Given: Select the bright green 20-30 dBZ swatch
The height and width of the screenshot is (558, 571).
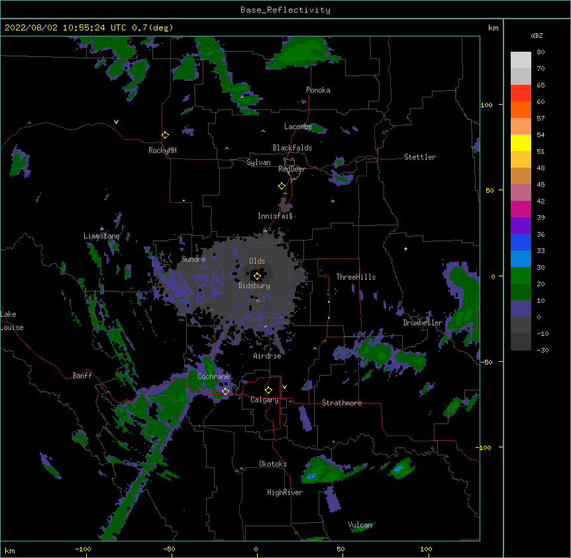Looking at the screenshot, I should point(521,276).
